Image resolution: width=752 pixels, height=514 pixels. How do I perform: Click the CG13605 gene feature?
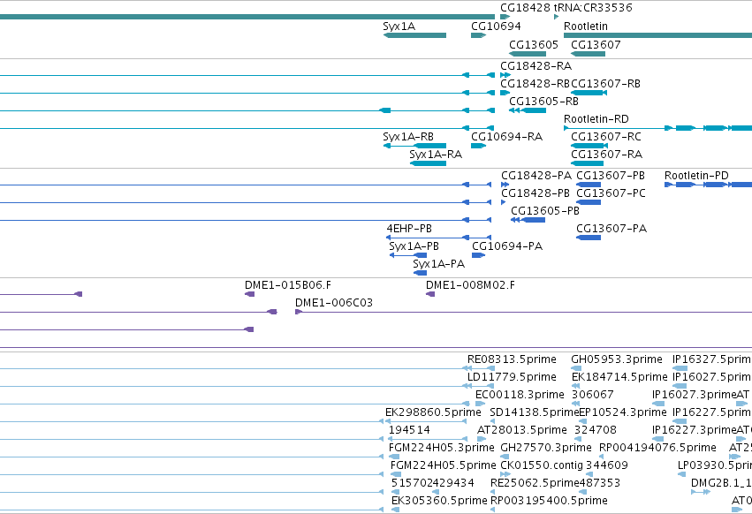[528, 54]
